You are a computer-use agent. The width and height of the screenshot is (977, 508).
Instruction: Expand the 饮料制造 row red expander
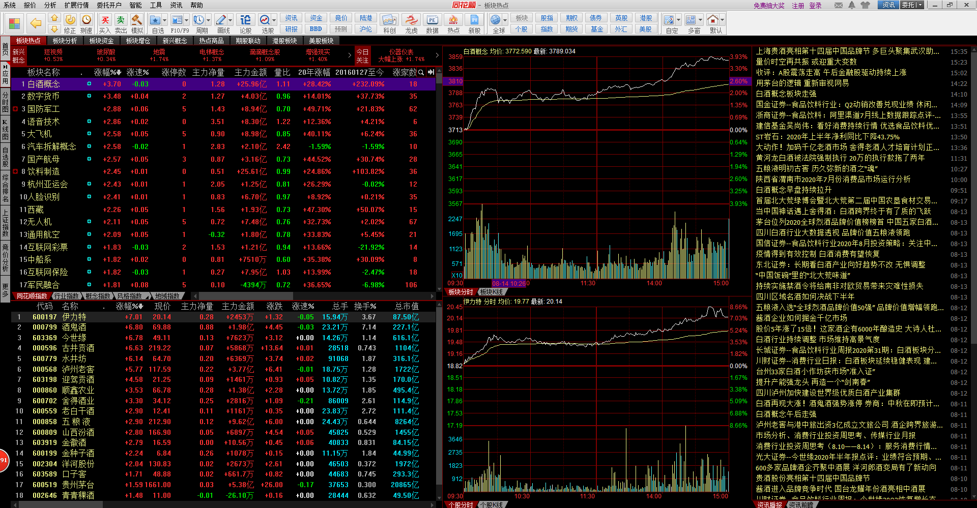click(16, 172)
